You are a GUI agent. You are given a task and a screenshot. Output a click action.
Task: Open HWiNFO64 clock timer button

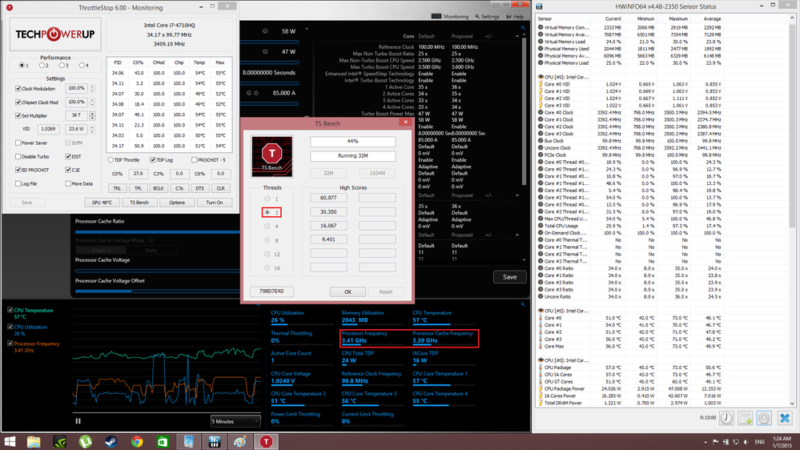coord(726,418)
